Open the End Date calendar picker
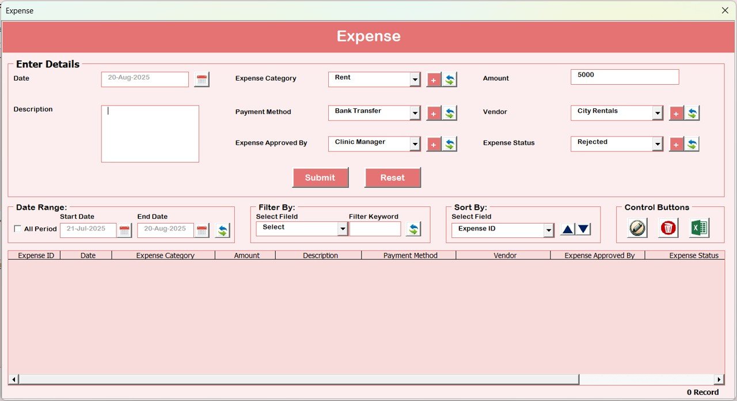The height and width of the screenshot is (401, 737). pos(202,230)
